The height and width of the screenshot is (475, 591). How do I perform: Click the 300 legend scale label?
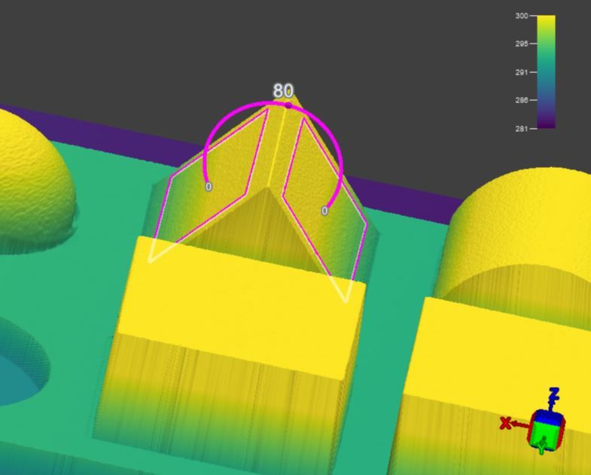pos(522,16)
